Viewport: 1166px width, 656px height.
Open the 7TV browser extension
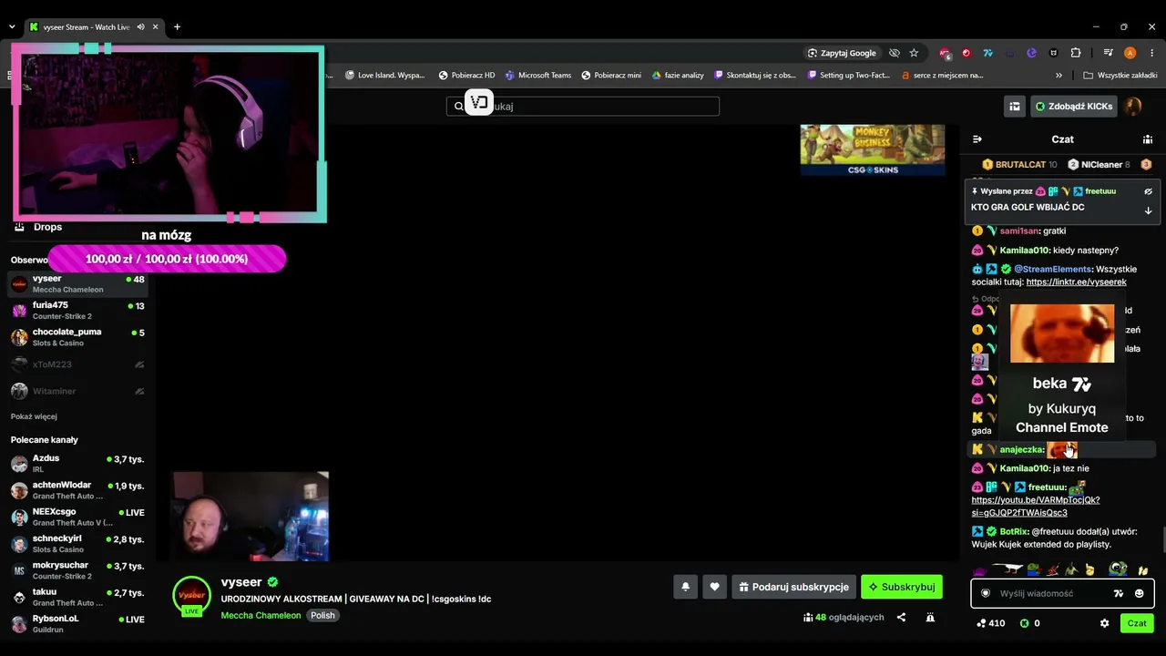point(987,53)
